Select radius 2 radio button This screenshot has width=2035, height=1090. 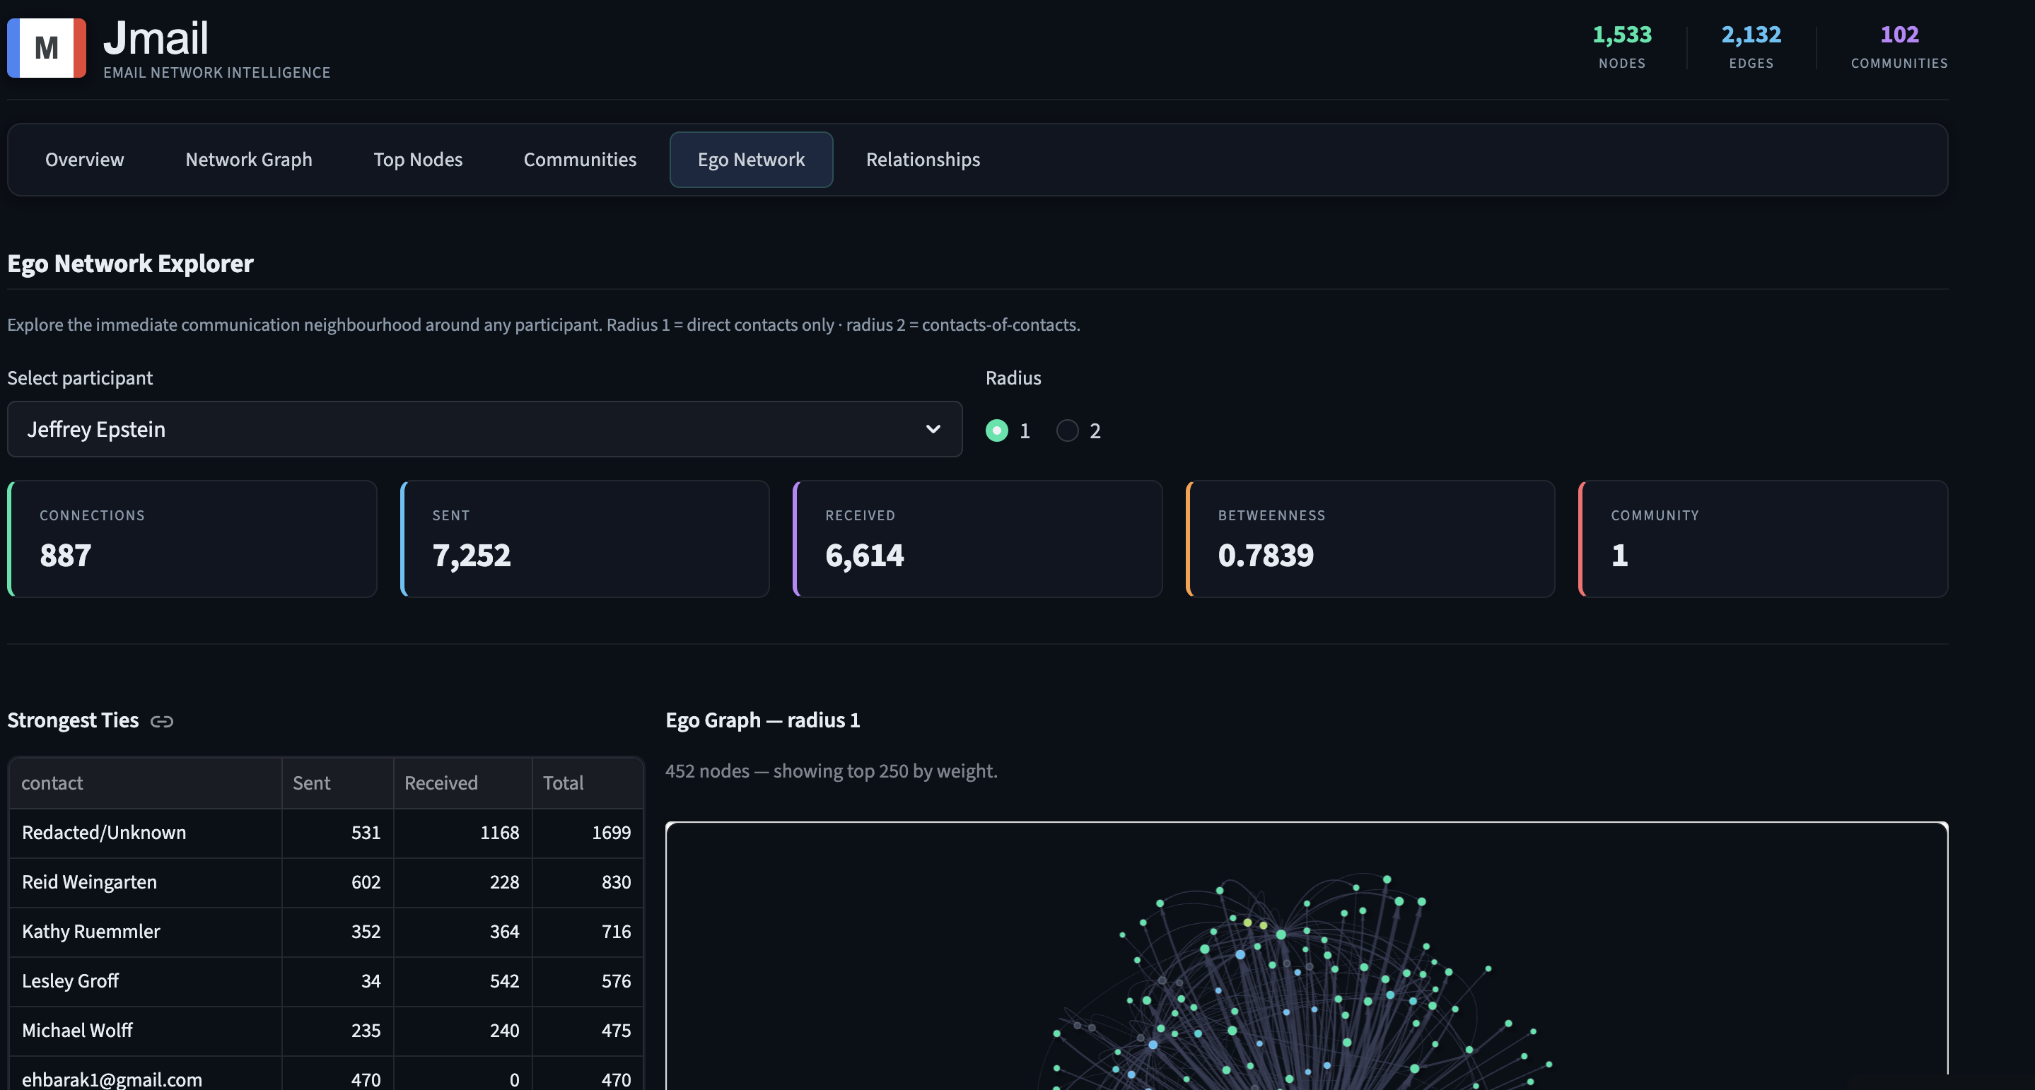pos(1067,430)
